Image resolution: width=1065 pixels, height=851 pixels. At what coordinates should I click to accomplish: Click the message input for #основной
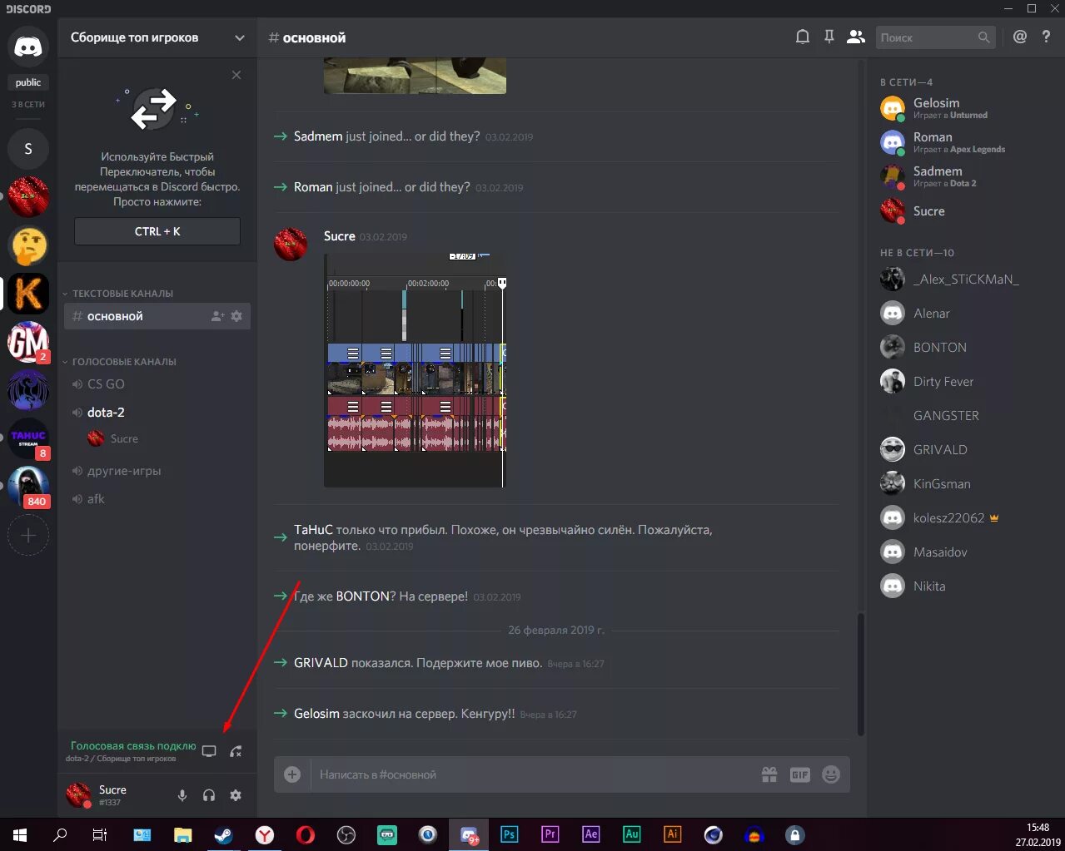point(533,774)
